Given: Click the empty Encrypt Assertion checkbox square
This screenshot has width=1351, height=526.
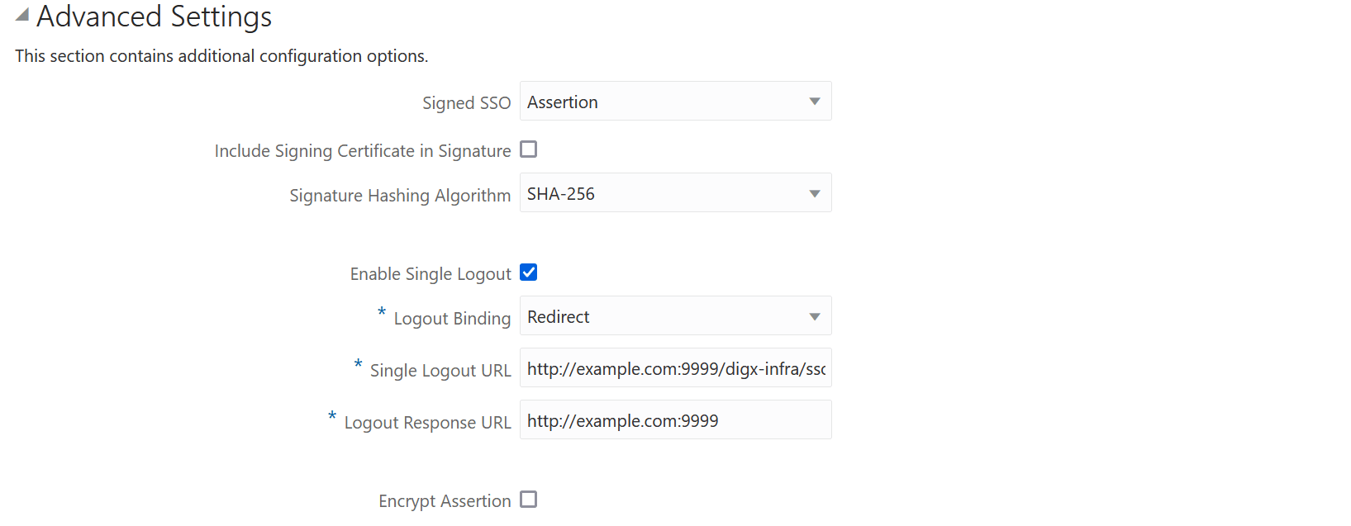Looking at the screenshot, I should [x=528, y=499].
